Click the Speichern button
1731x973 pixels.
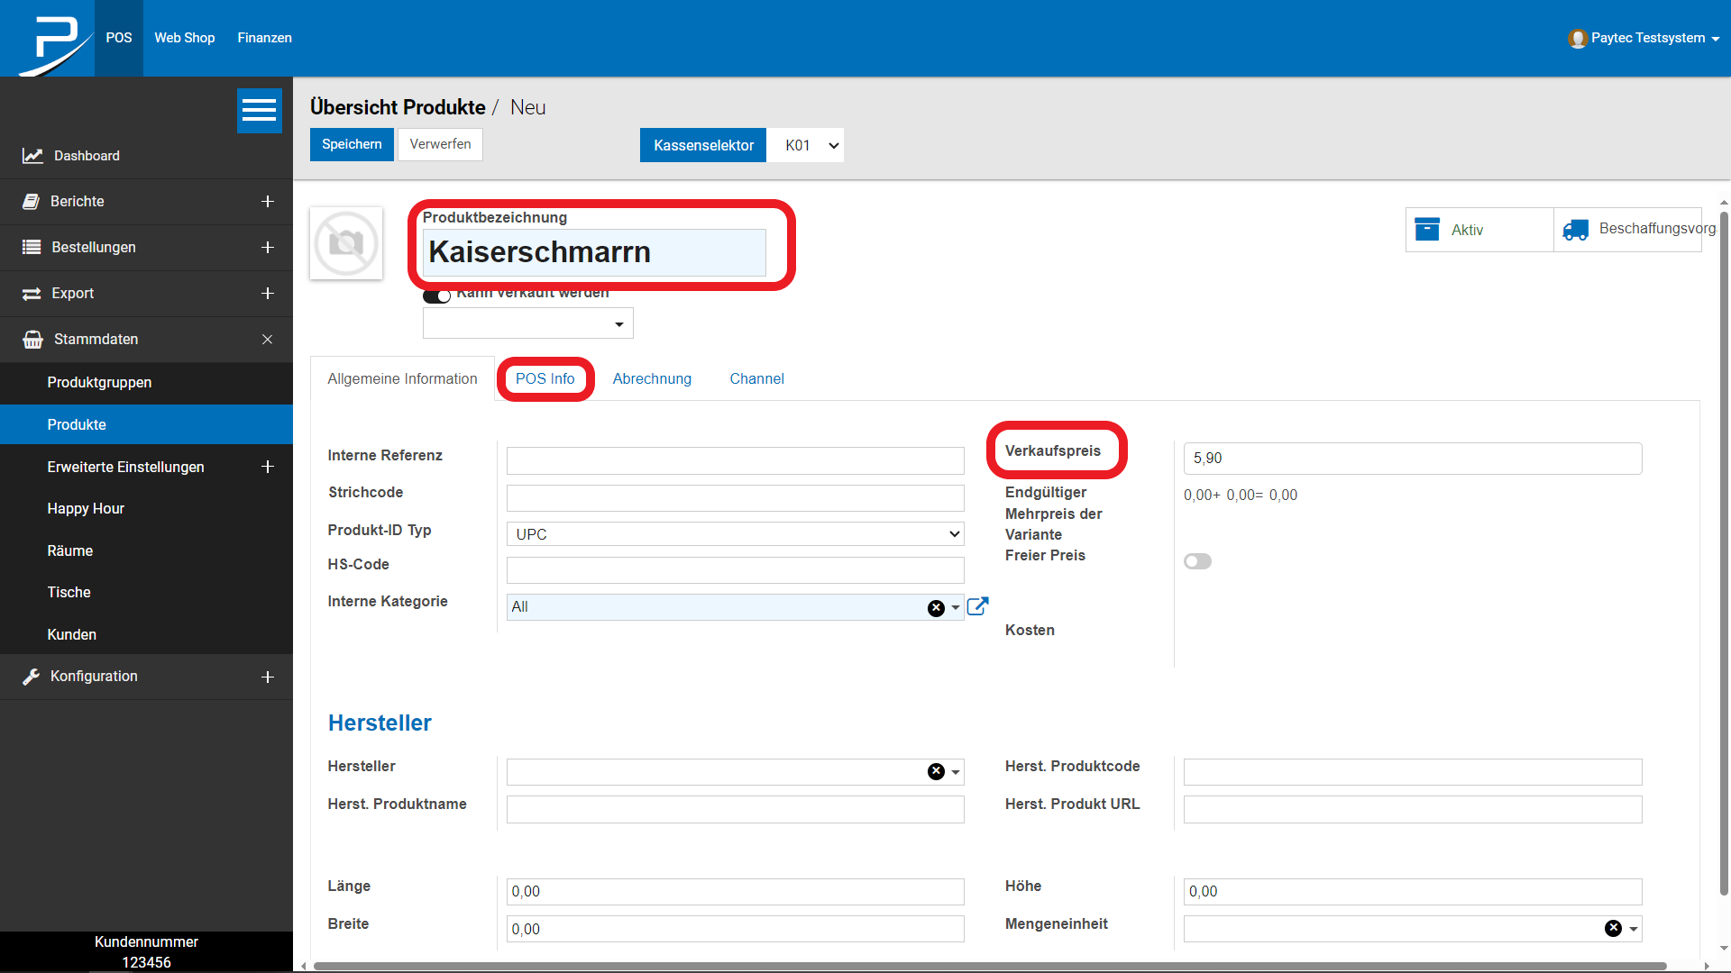point(351,144)
